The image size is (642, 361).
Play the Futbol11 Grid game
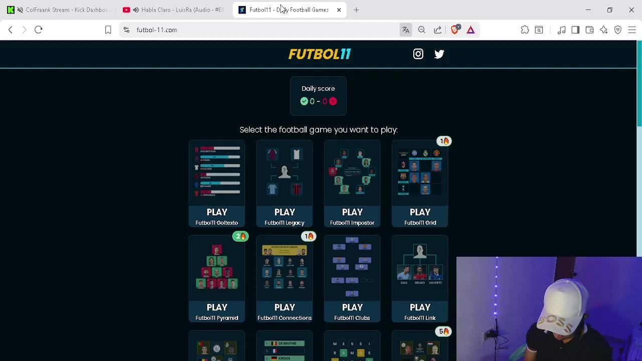420,184
